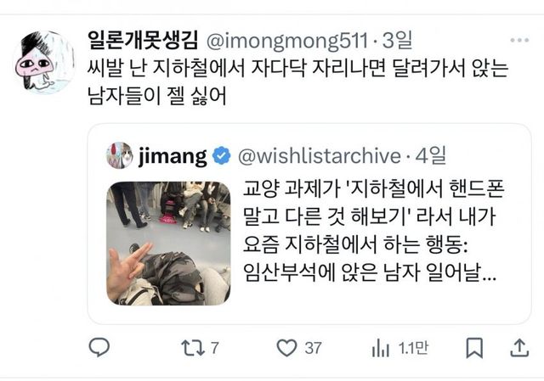This screenshot has width=544, height=381.
Task: Open the reply comment bubble icon
Action: [x=99, y=347]
